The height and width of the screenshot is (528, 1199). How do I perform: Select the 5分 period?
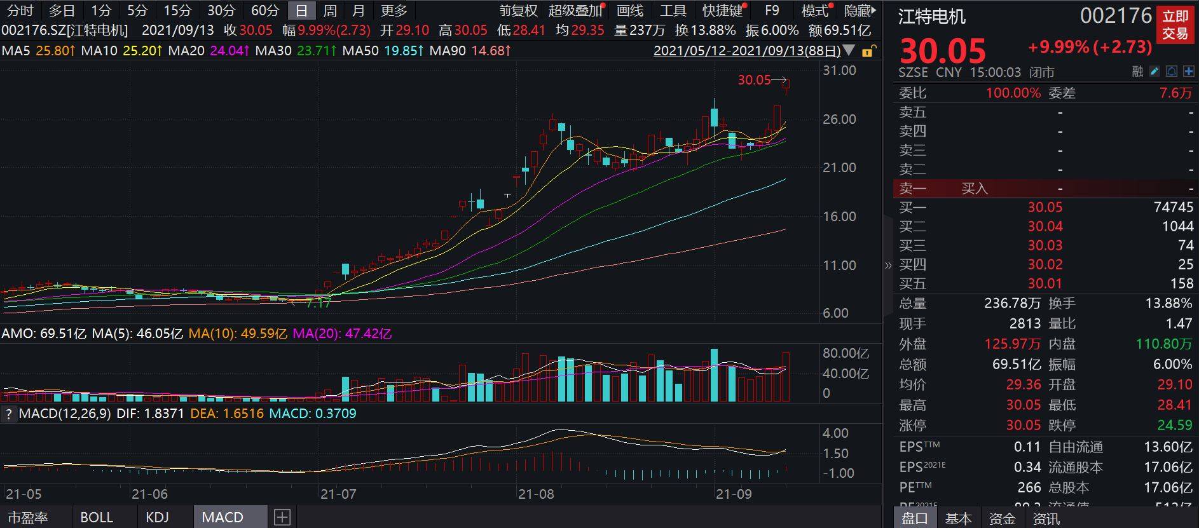point(137,11)
